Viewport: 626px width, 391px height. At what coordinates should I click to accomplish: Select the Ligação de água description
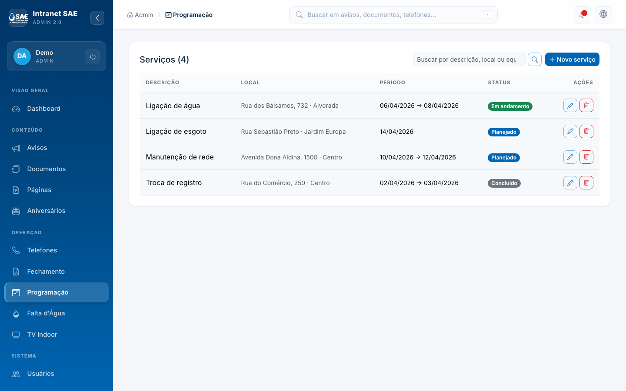point(173,106)
